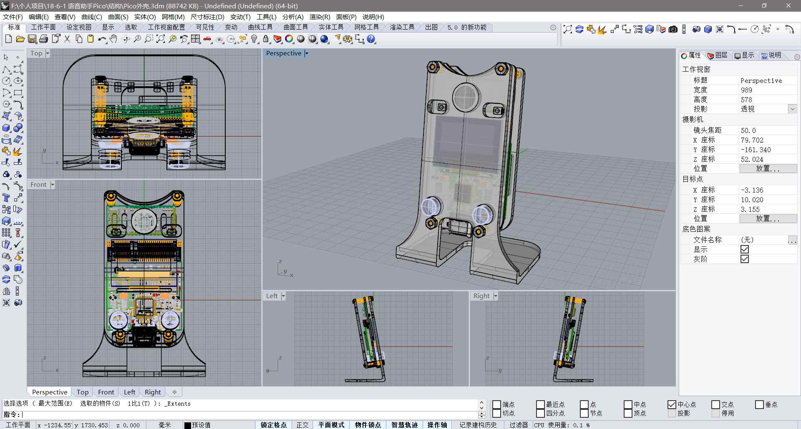Viewport: 801px width, 429px height.
Task: Open the Top viewport menu arrow
Action: [x=48, y=53]
